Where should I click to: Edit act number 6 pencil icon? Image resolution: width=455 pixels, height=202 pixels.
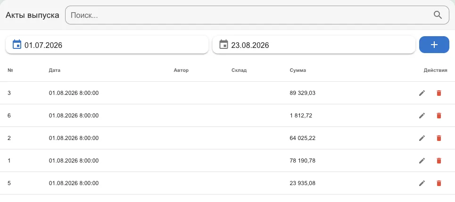pyautogui.click(x=422, y=116)
